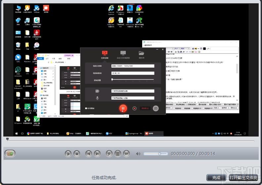262x185 pixels.
Task: Click the Windows Start button in recorded taskbar
Action: coord(17,133)
